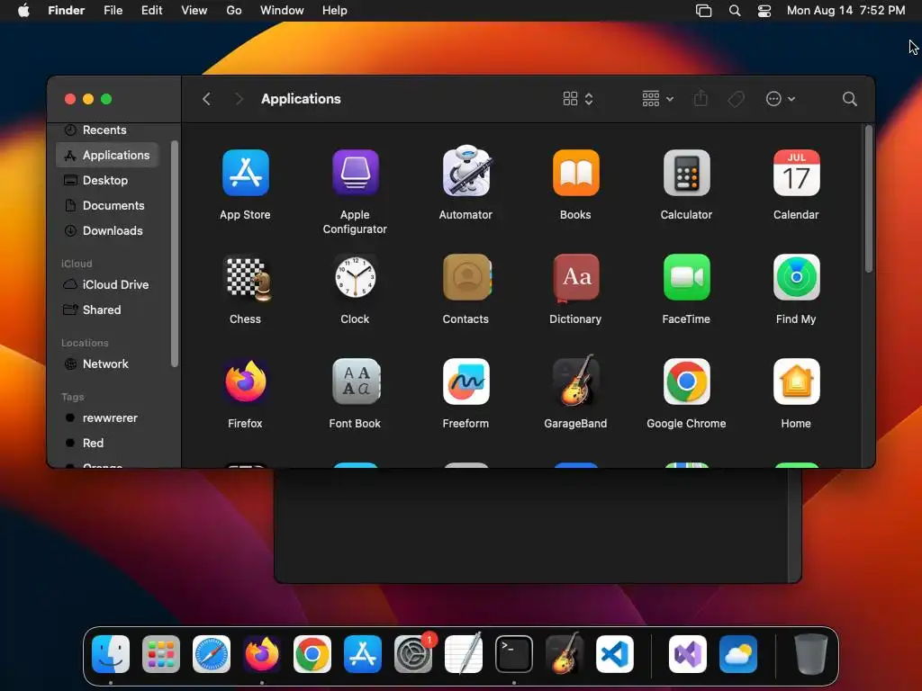Open Apple Configurator in Applications
Screen dimensions: 922x691
[x=355, y=173]
